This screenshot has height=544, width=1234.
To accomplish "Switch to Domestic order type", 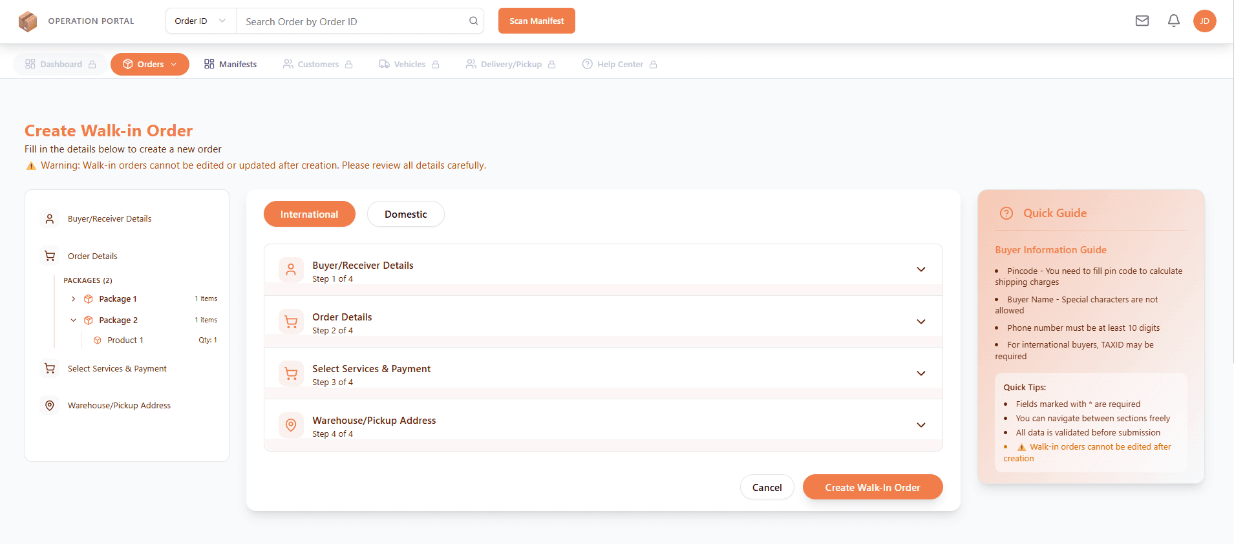I will tap(406, 214).
